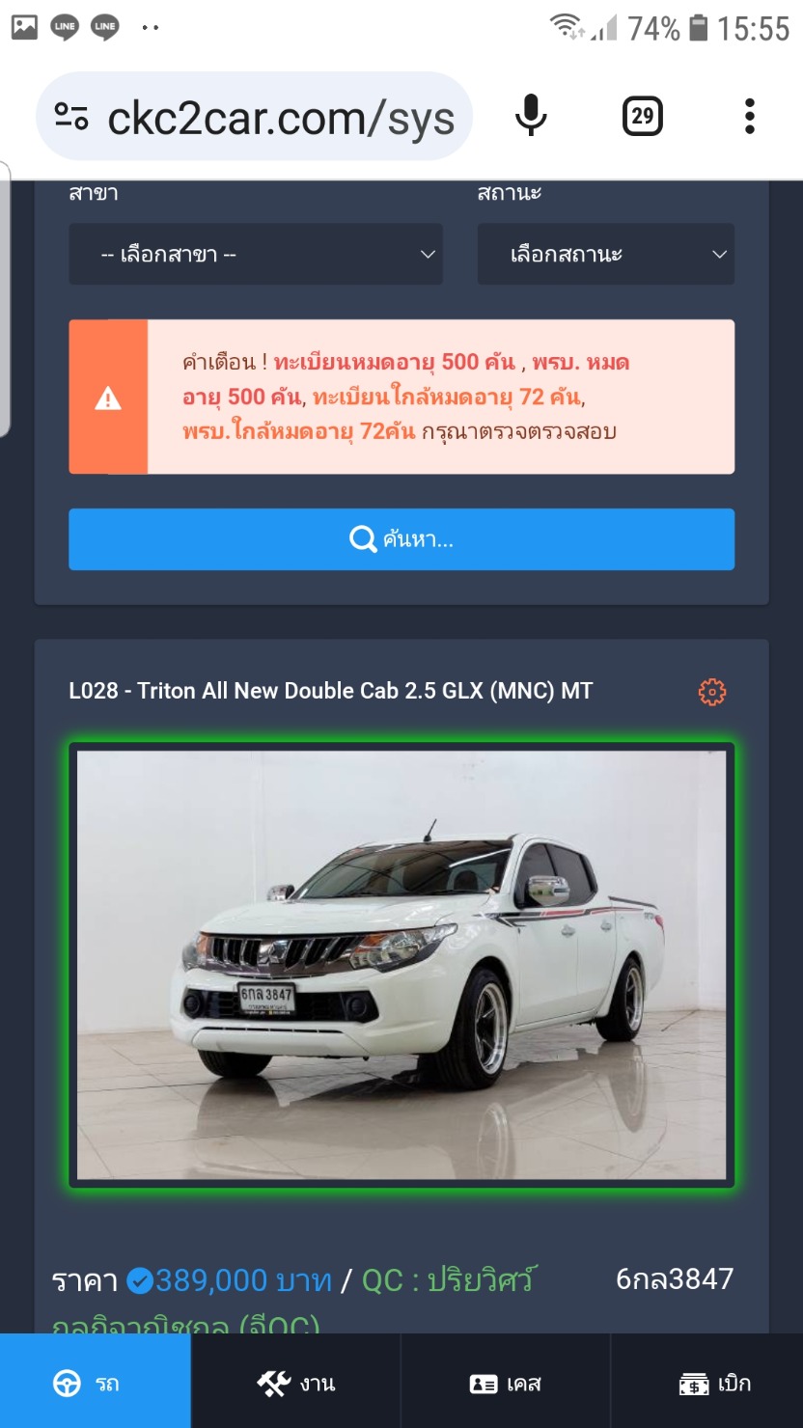Tap the microphone voice search icon
The height and width of the screenshot is (1428, 803).
pyautogui.click(x=531, y=117)
